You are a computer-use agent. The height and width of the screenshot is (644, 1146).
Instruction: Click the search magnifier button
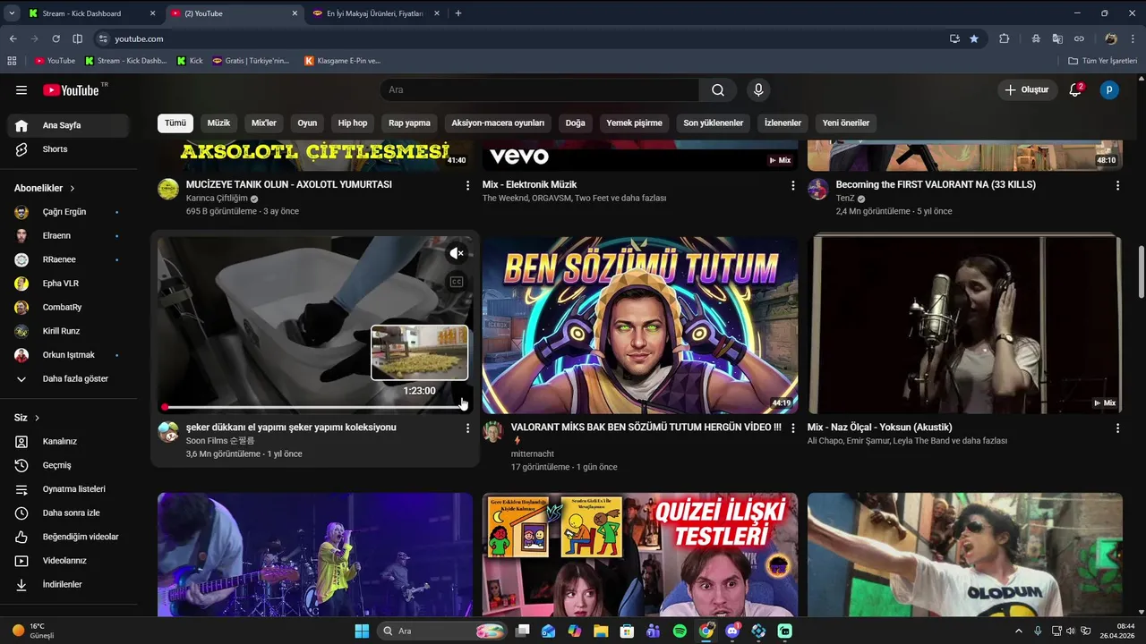[x=718, y=89]
